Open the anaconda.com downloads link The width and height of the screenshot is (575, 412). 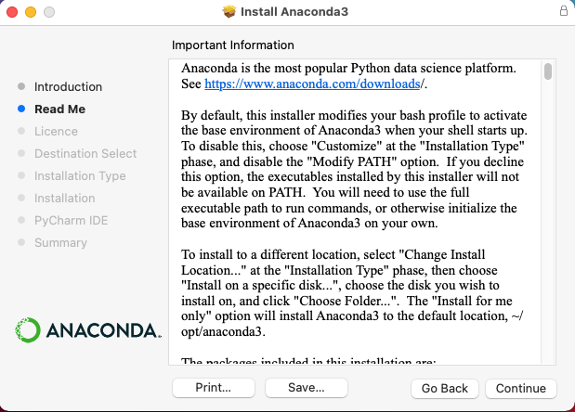coord(312,84)
